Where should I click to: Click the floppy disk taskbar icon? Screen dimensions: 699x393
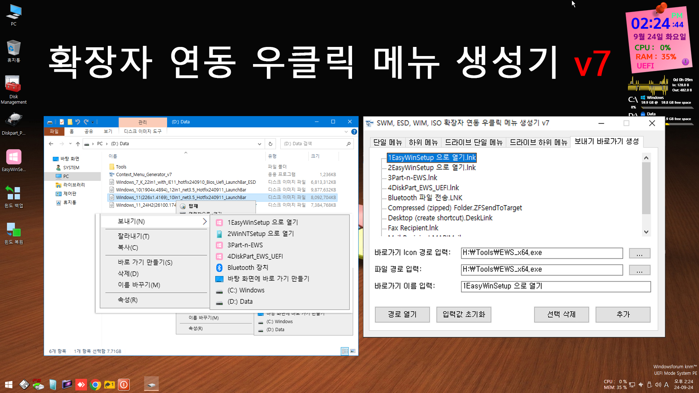[24, 385]
